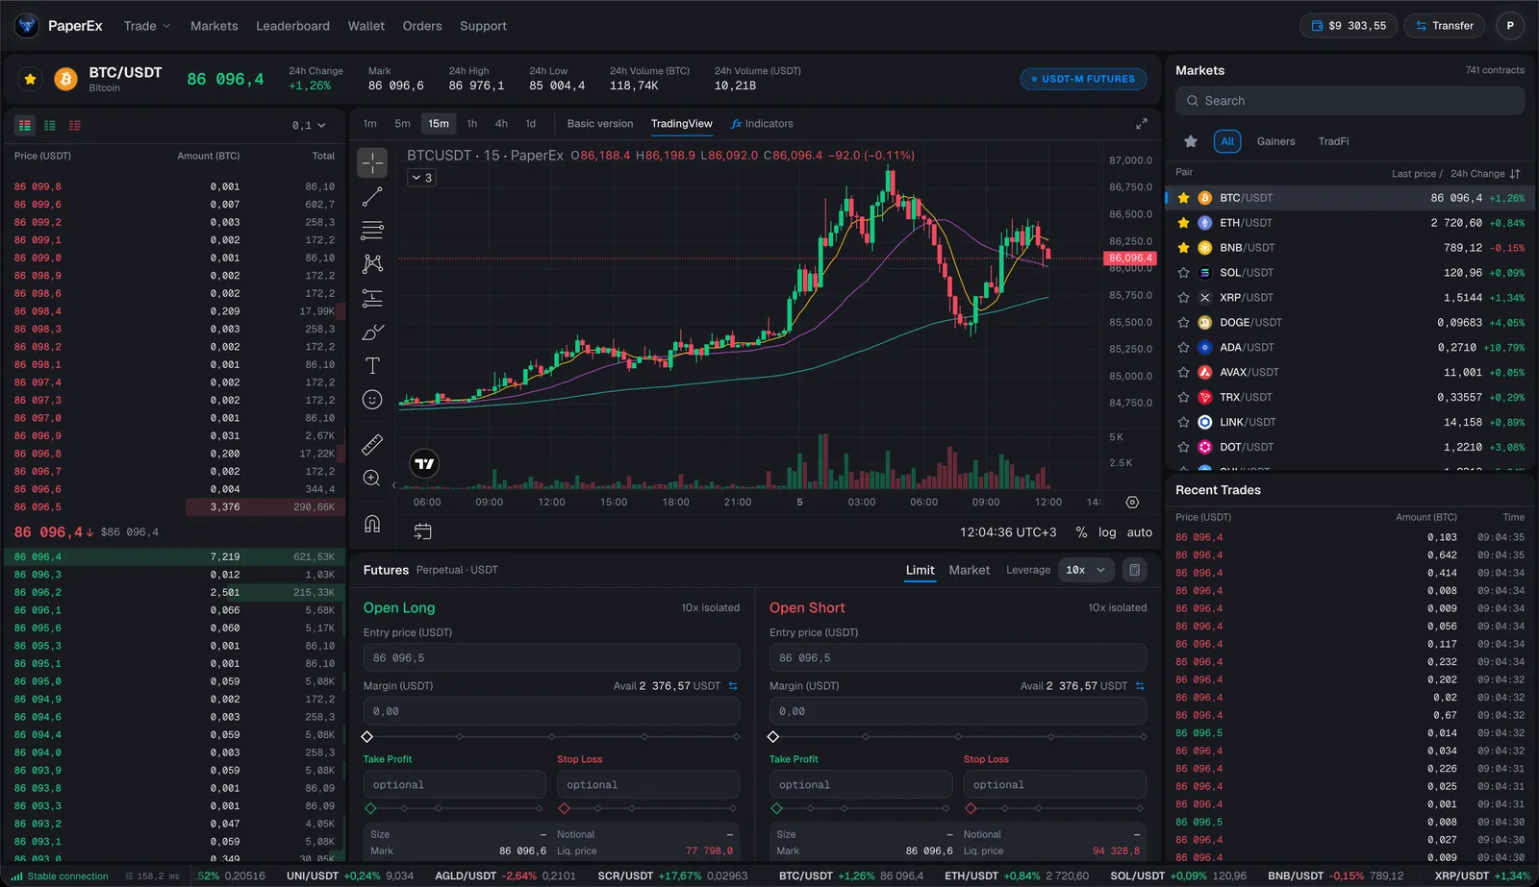
Task: Select the 1h timeframe
Action: coord(472,124)
